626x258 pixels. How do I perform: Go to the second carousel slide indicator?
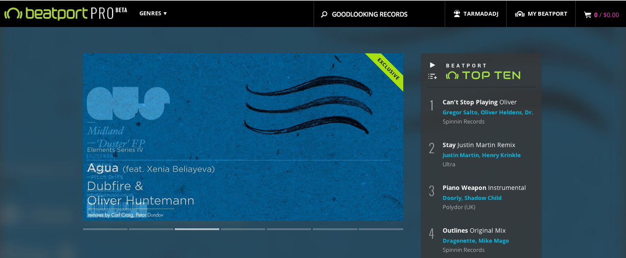(x=151, y=229)
